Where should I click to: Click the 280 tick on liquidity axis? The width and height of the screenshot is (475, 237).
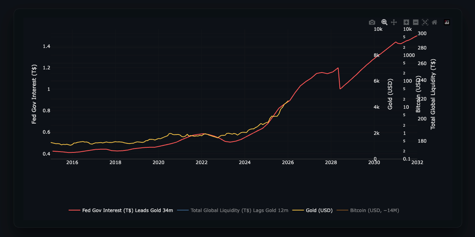[x=422, y=48]
